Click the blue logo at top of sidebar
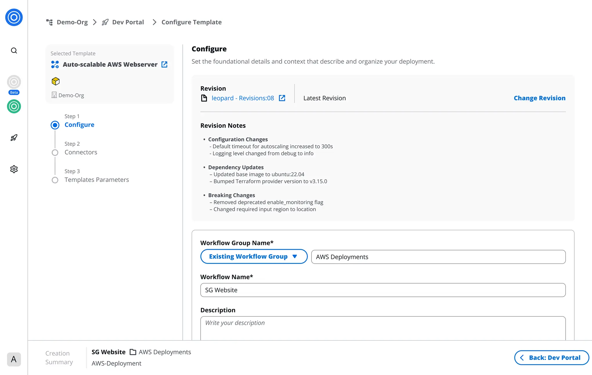The image size is (592, 375). tap(14, 17)
